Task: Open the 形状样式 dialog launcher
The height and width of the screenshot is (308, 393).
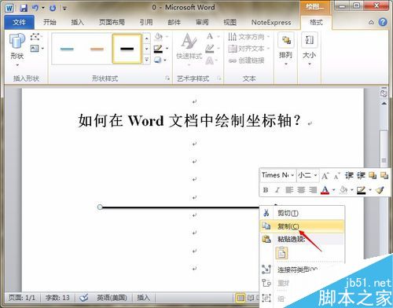Action: pos(167,79)
